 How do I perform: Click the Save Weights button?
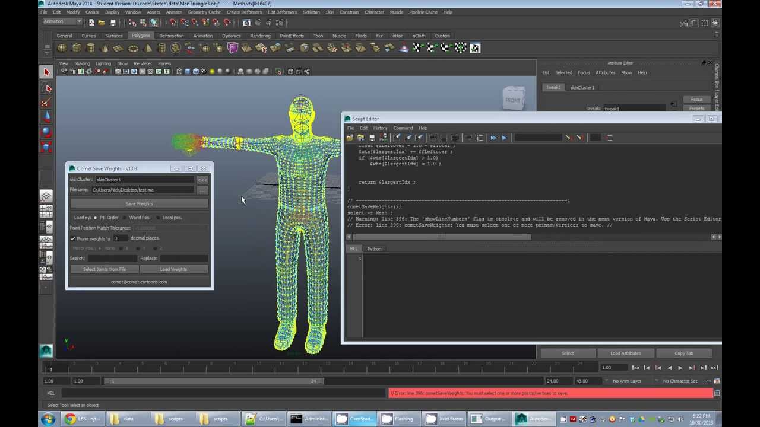coord(139,204)
